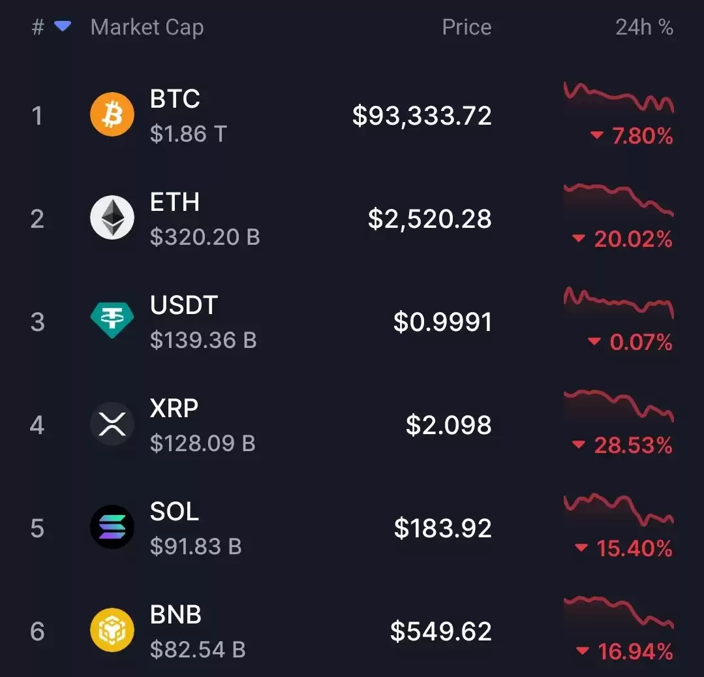Click the USDT 0.07% change value
The height and width of the screenshot is (677, 704).
click(641, 342)
